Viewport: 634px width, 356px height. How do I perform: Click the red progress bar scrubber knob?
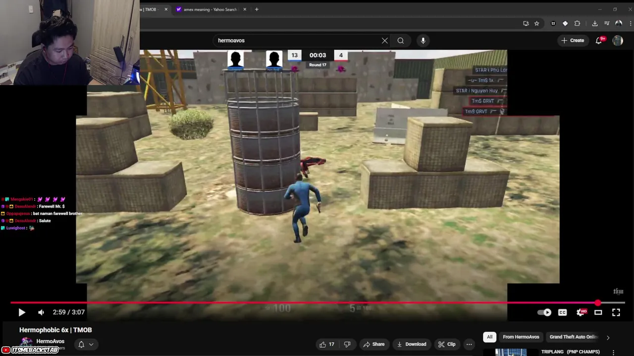[598, 303]
